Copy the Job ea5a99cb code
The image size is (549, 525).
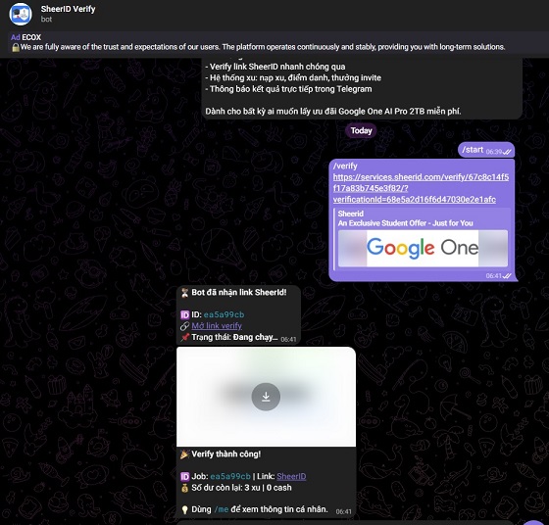point(230,476)
